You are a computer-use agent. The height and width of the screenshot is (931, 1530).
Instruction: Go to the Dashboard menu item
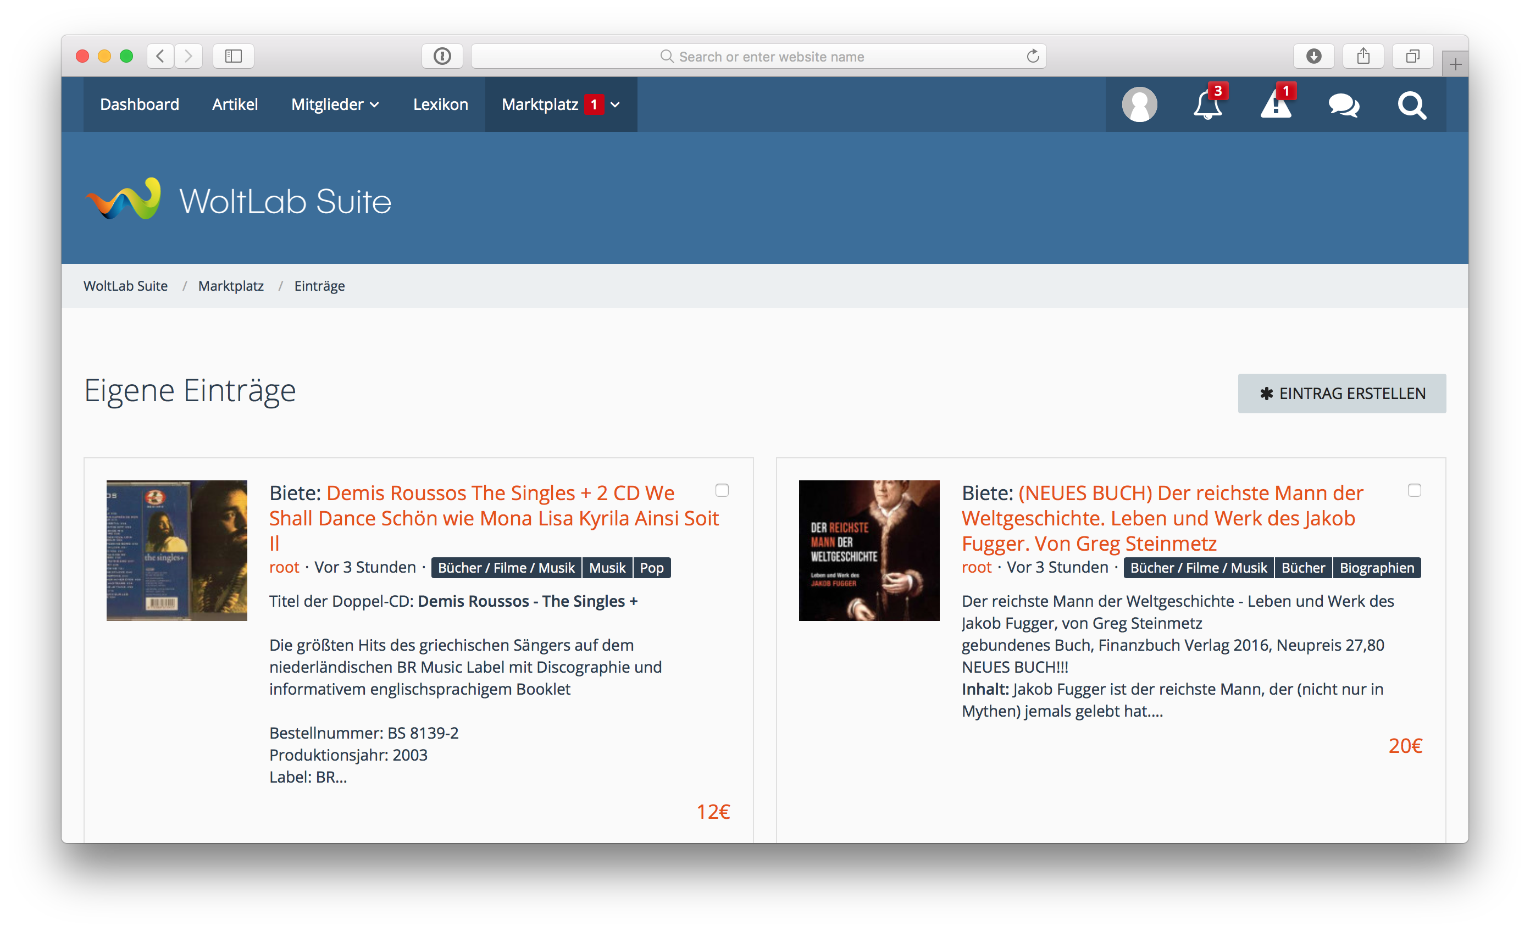coord(139,104)
